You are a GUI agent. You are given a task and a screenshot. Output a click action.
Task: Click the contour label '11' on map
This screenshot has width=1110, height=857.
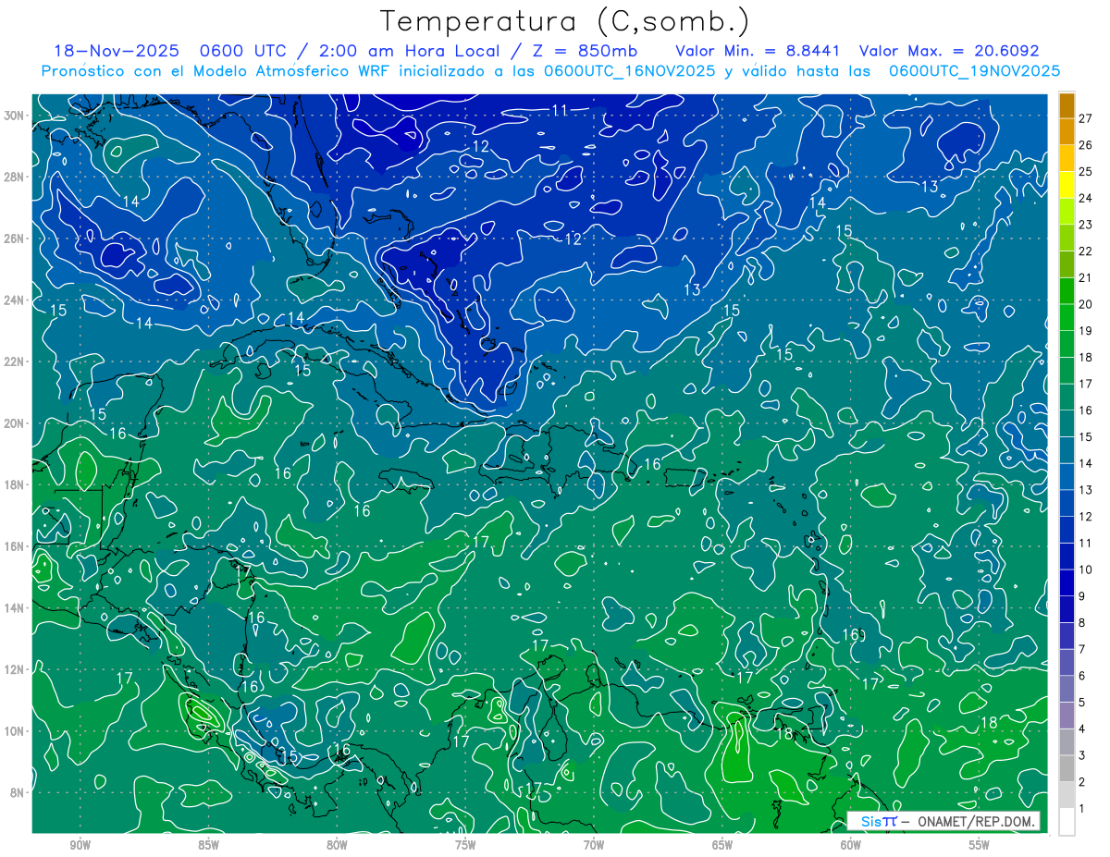click(x=560, y=111)
